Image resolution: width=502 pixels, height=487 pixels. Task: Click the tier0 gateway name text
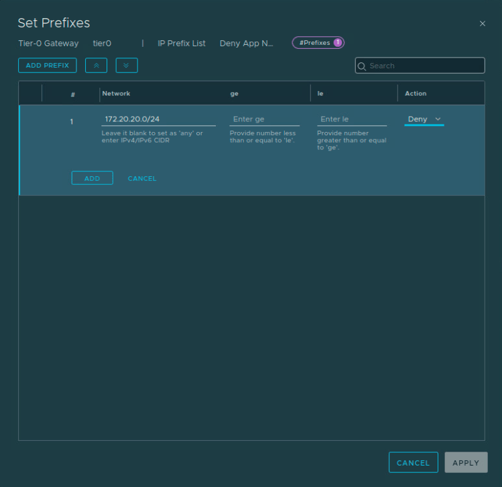coord(102,43)
